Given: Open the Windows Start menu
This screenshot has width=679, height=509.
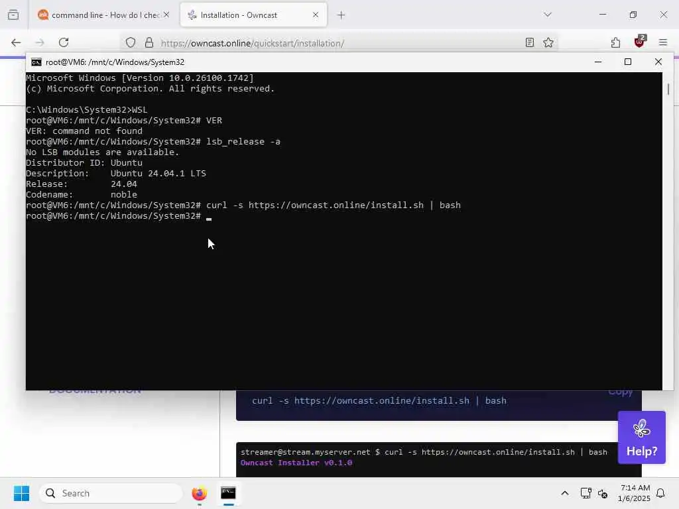Looking at the screenshot, I should click(x=21, y=493).
